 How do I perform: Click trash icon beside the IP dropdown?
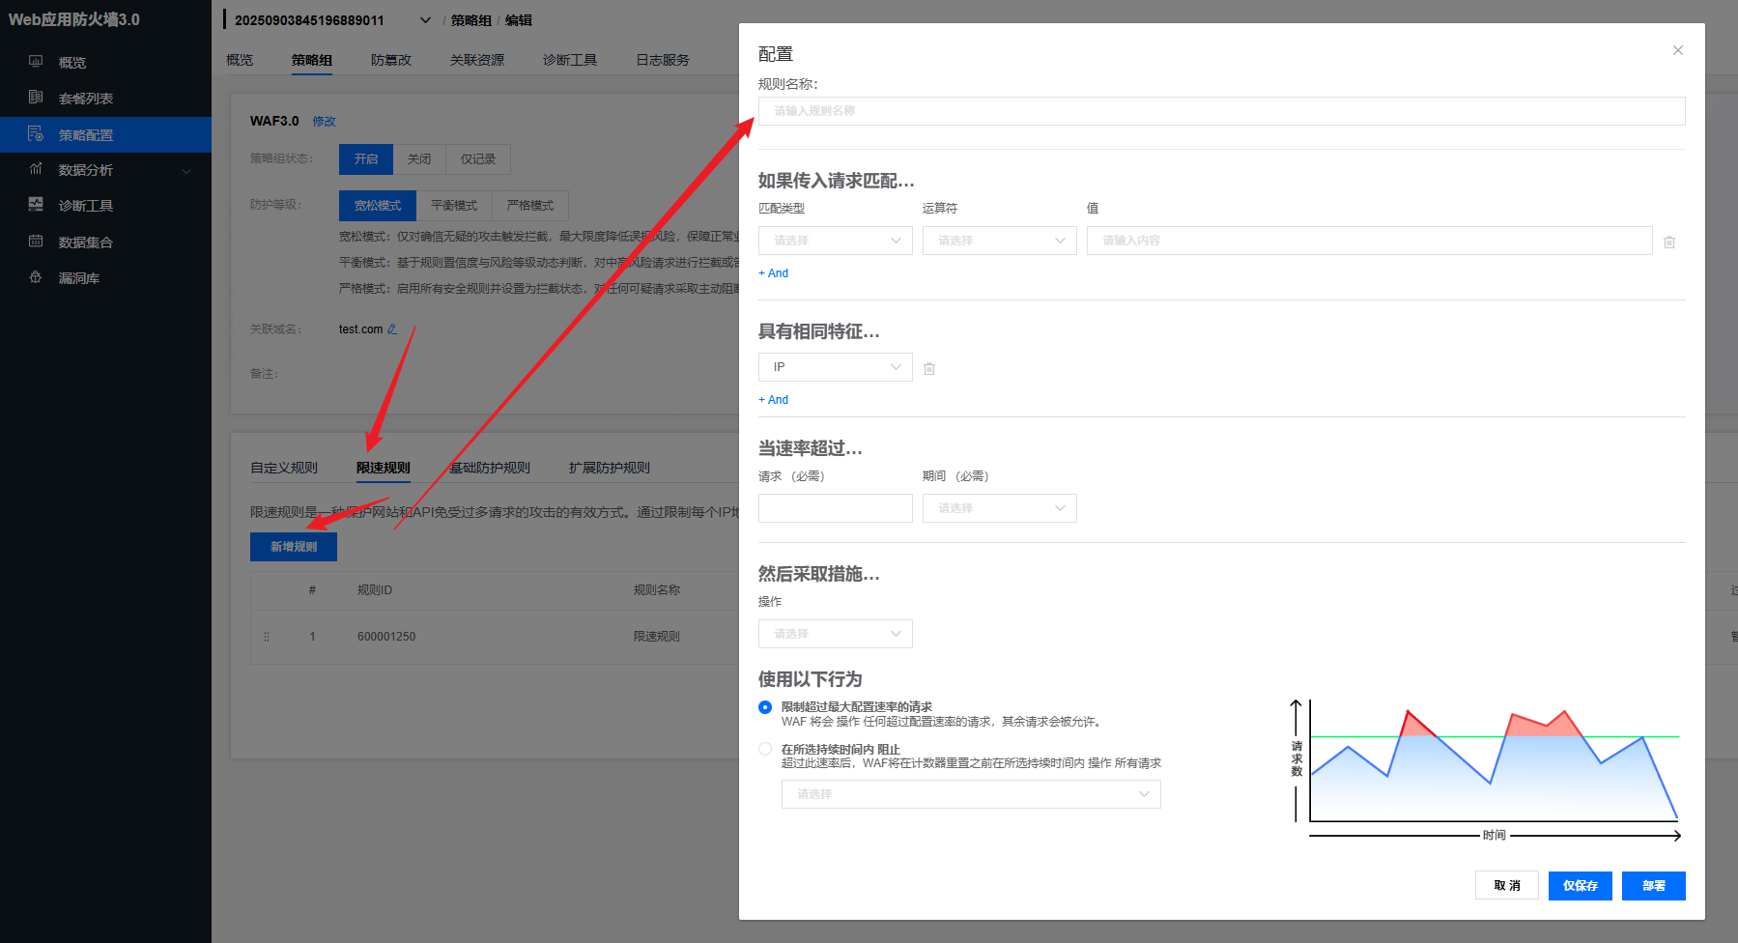click(929, 368)
